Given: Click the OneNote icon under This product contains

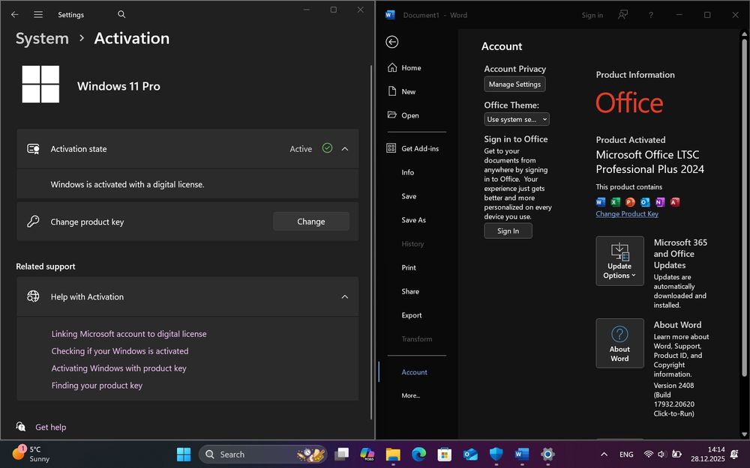Looking at the screenshot, I should [x=660, y=201].
